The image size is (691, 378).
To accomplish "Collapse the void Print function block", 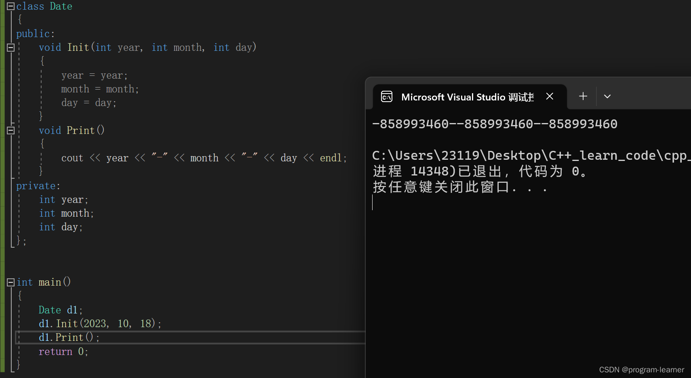I will [11, 130].
